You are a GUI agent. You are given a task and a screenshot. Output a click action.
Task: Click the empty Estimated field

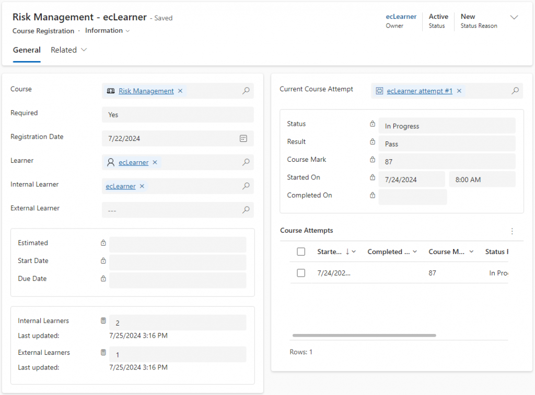tap(178, 245)
